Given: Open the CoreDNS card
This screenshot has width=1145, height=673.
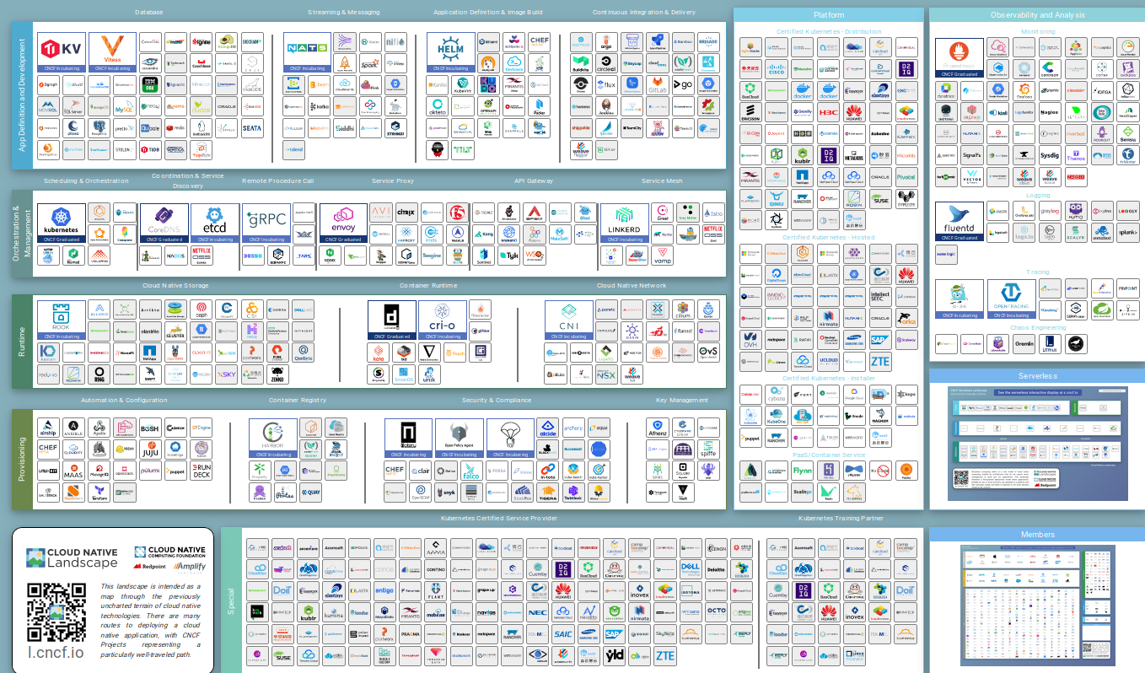Looking at the screenshot, I should click(164, 223).
